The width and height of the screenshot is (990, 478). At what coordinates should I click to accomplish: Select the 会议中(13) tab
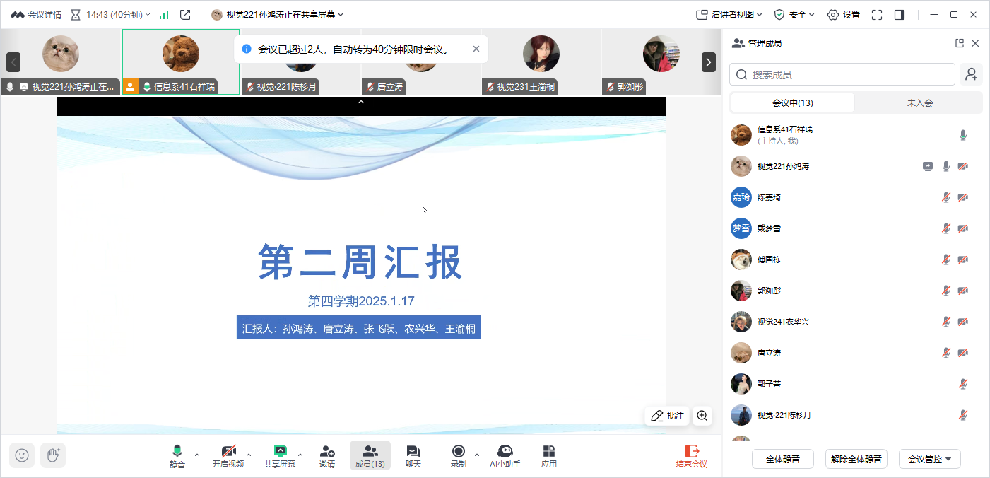pos(792,103)
